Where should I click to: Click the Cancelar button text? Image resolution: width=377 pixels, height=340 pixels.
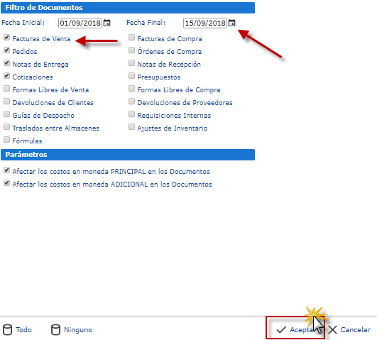[x=356, y=329]
